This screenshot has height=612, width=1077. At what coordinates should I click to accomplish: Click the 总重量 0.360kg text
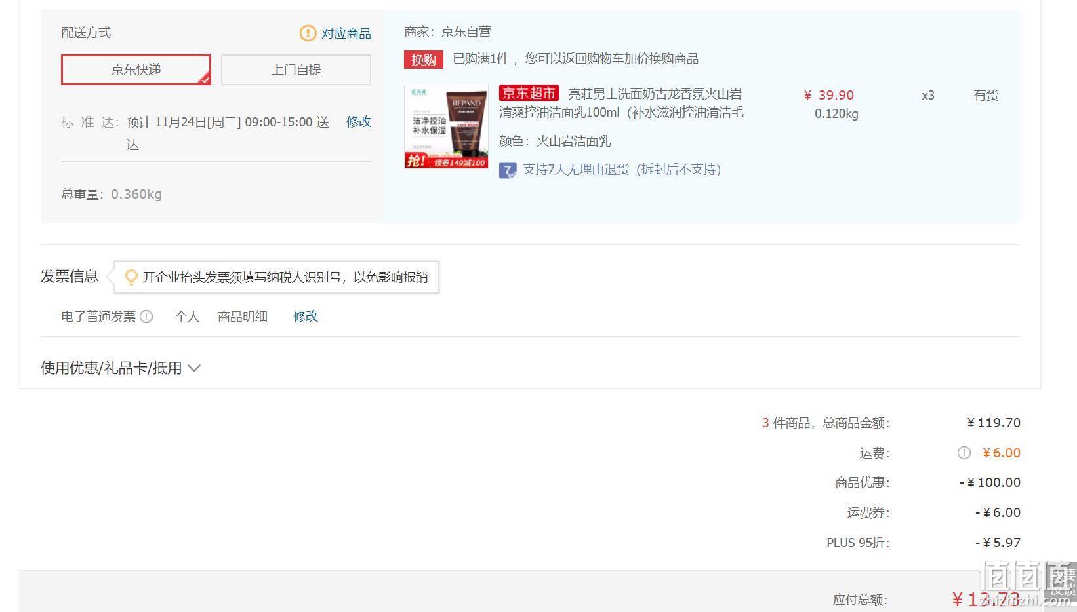pyautogui.click(x=112, y=194)
